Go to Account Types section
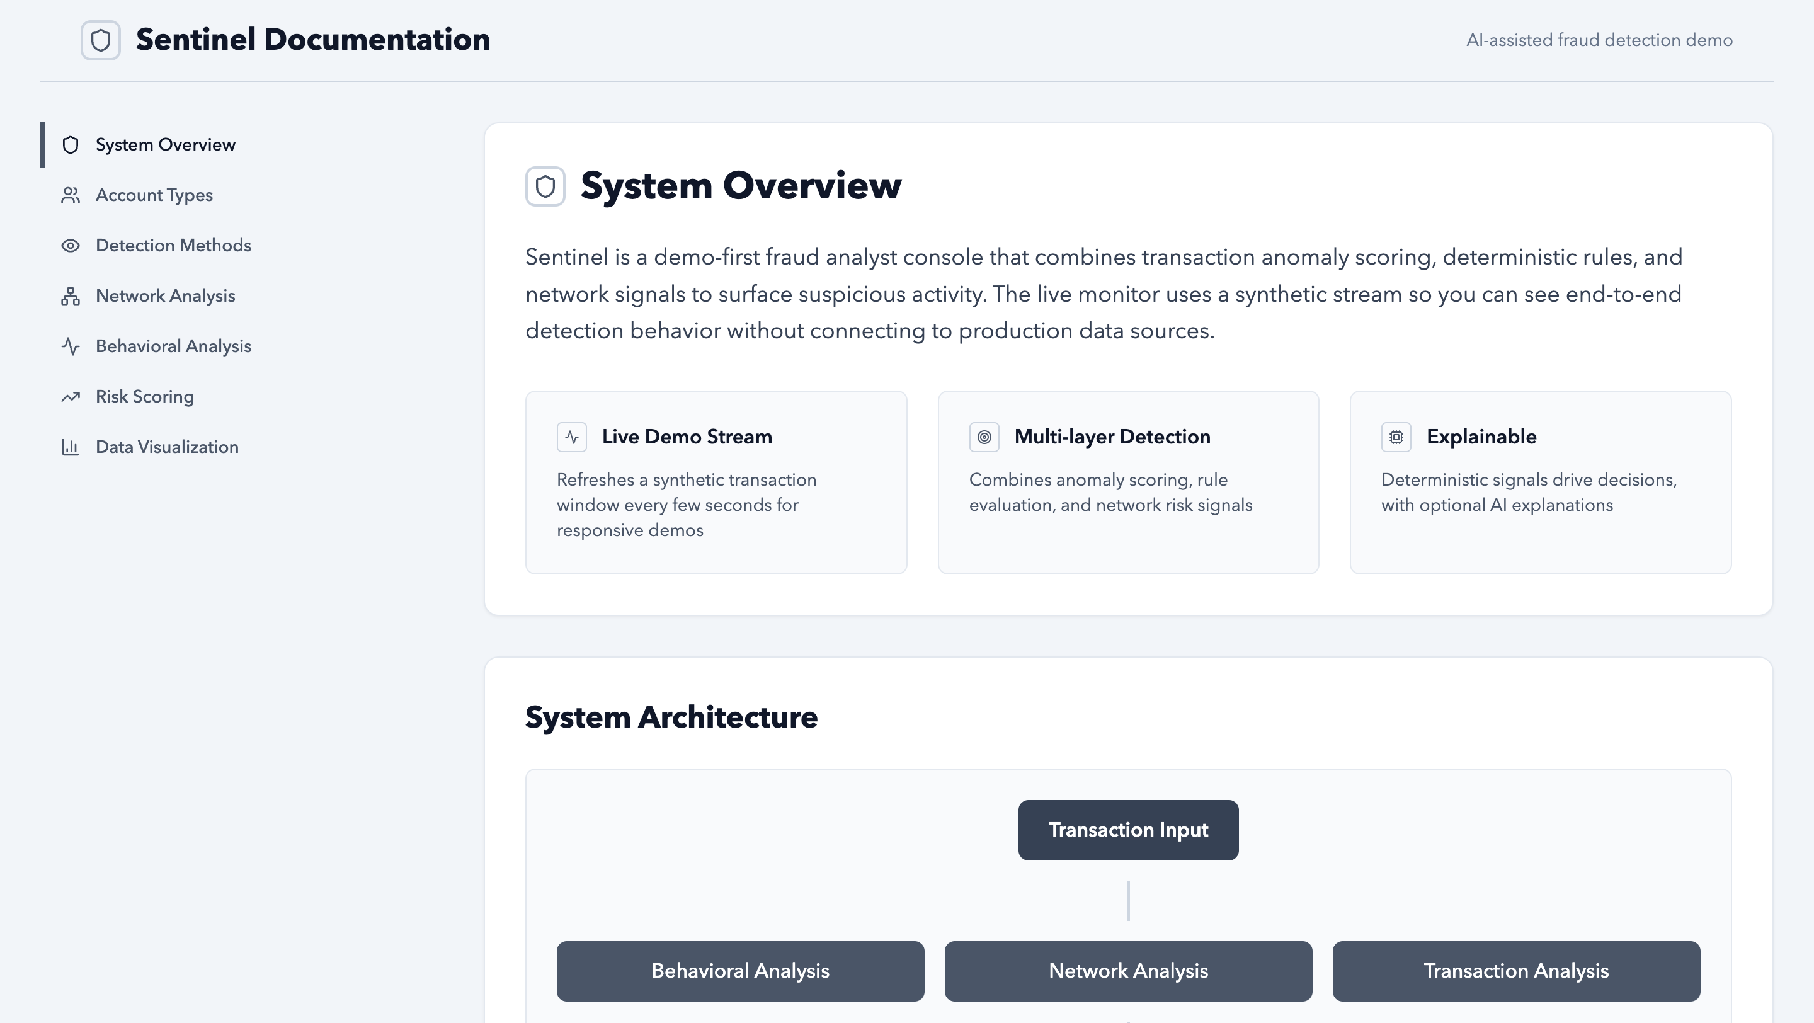This screenshot has height=1023, width=1814. click(154, 195)
